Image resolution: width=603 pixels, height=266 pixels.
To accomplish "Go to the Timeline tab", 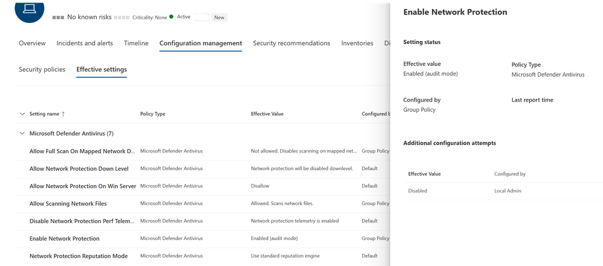I will [x=136, y=43].
